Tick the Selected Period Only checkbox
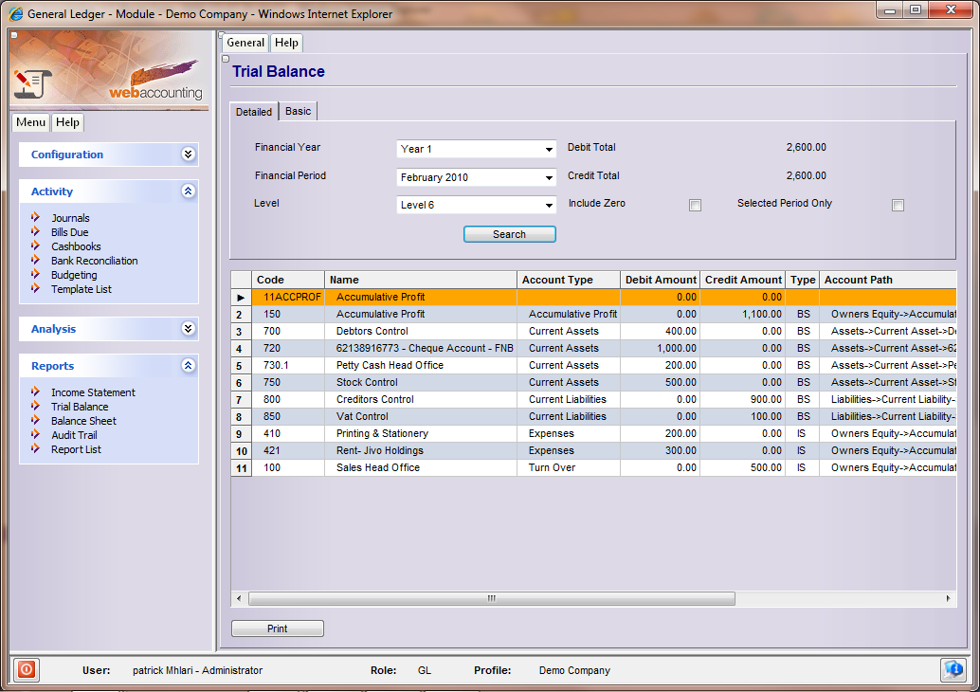Viewport: 980px width, 692px height. (x=898, y=205)
